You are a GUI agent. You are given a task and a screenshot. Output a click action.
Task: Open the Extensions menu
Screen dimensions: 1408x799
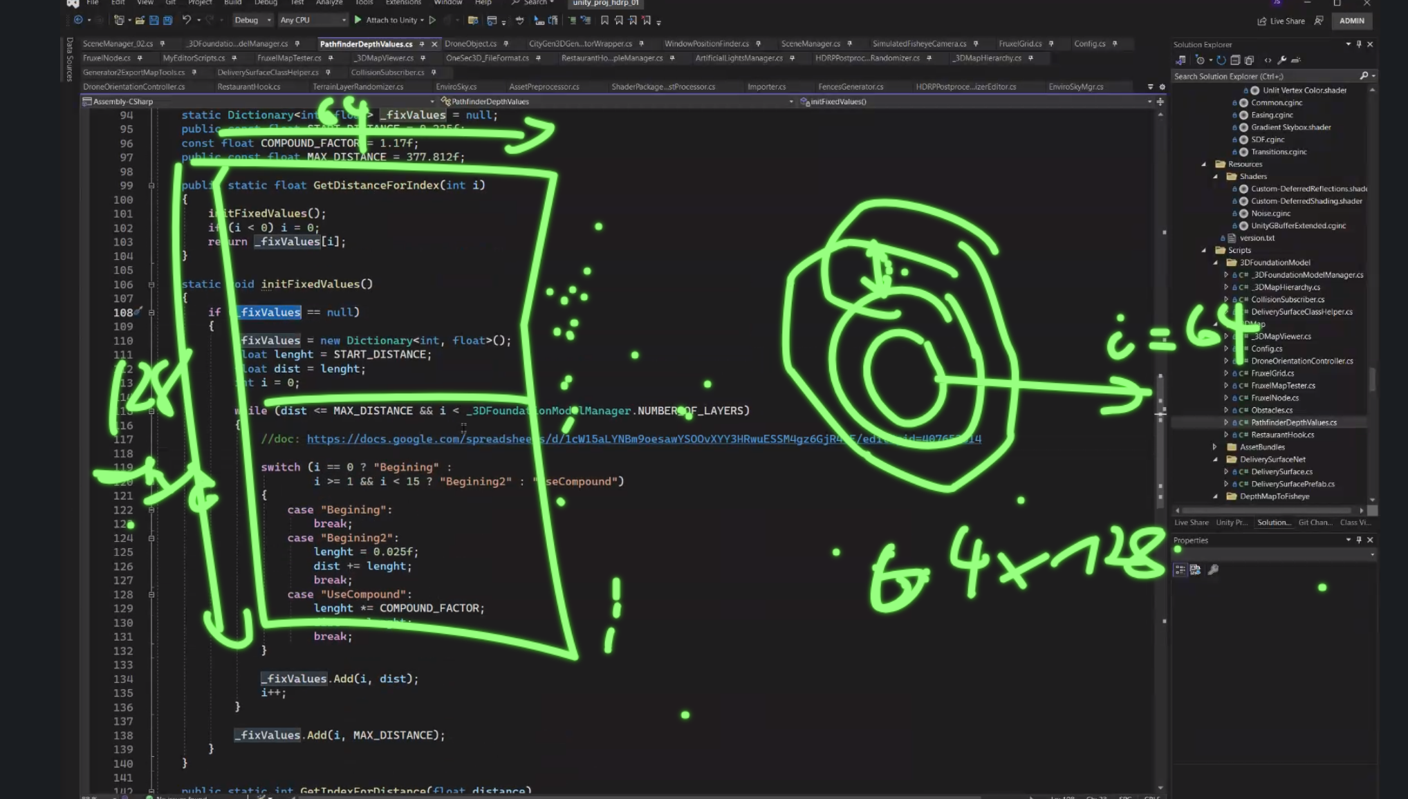click(x=403, y=3)
